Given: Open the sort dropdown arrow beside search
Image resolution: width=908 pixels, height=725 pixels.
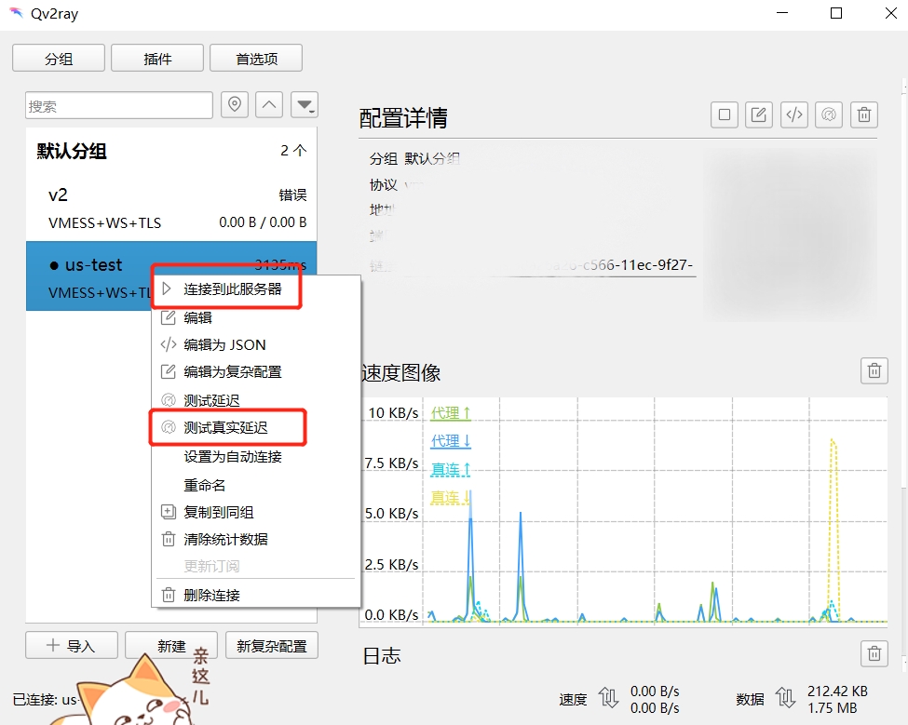Looking at the screenshot, I should click(x=305, y=105).
